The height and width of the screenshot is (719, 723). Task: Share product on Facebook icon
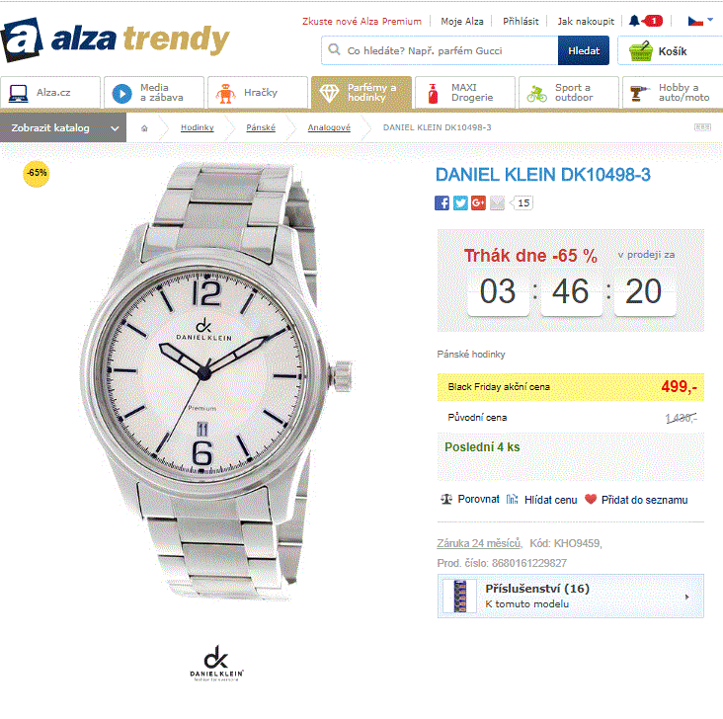coord(442,202)
